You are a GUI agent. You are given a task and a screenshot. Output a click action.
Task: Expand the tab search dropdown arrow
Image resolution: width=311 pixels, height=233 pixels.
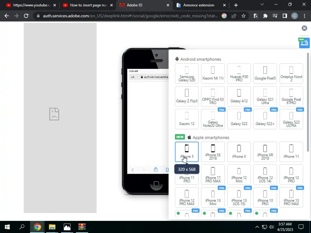pos(262,4)
